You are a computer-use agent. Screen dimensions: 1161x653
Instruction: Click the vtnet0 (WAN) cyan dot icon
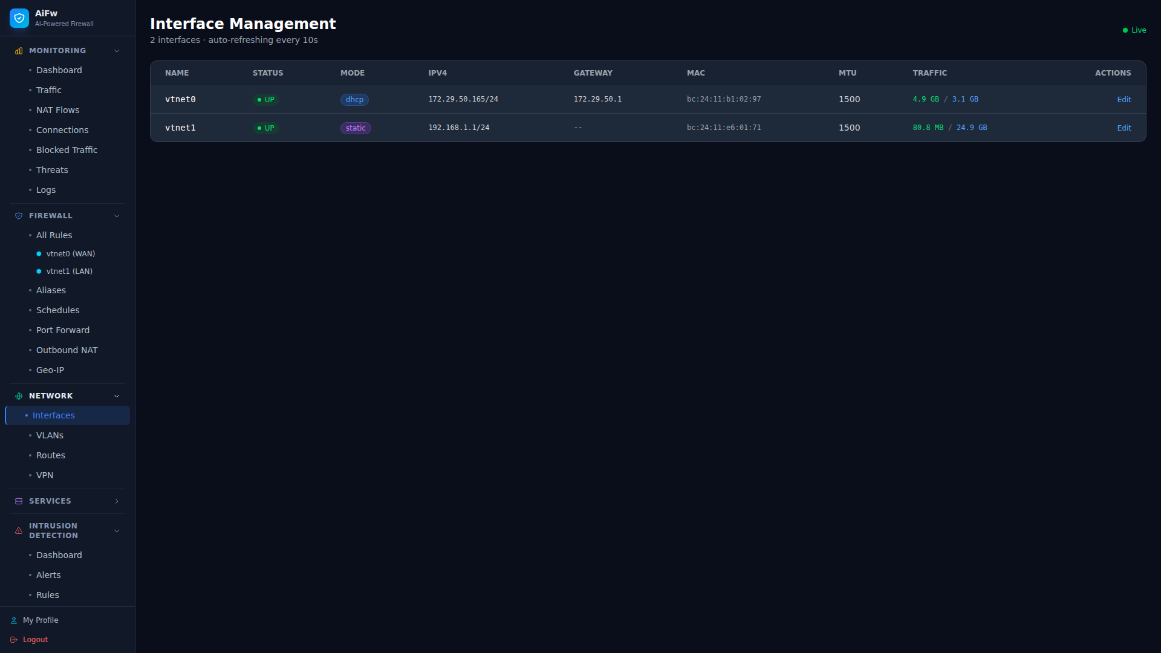point(39,254)
